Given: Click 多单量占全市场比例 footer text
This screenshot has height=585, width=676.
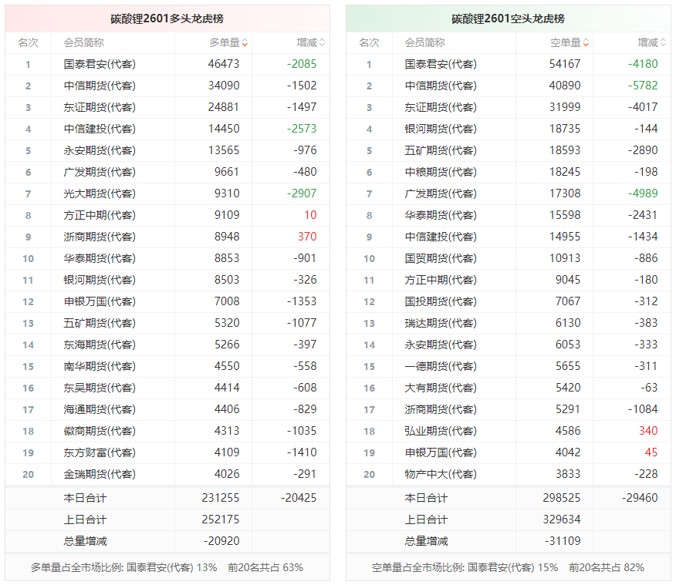Looking at the screenshot, I should coord(167,568).
